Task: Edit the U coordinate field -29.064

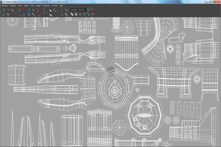Action: pos(74,10)
